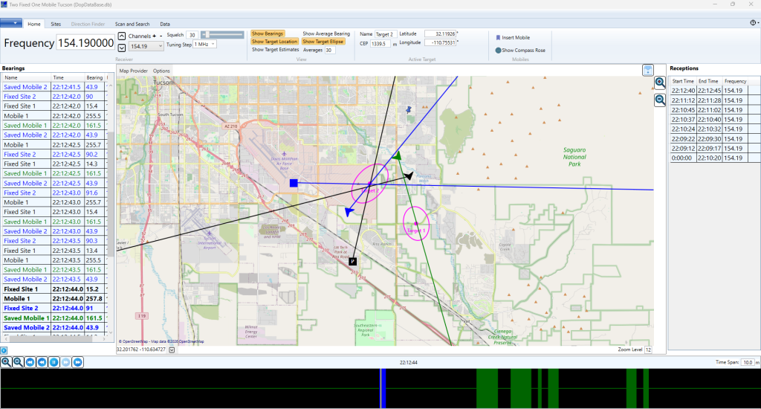Click the map zoom in magnifier icon

pyautogui.click(x=659, y=83)
